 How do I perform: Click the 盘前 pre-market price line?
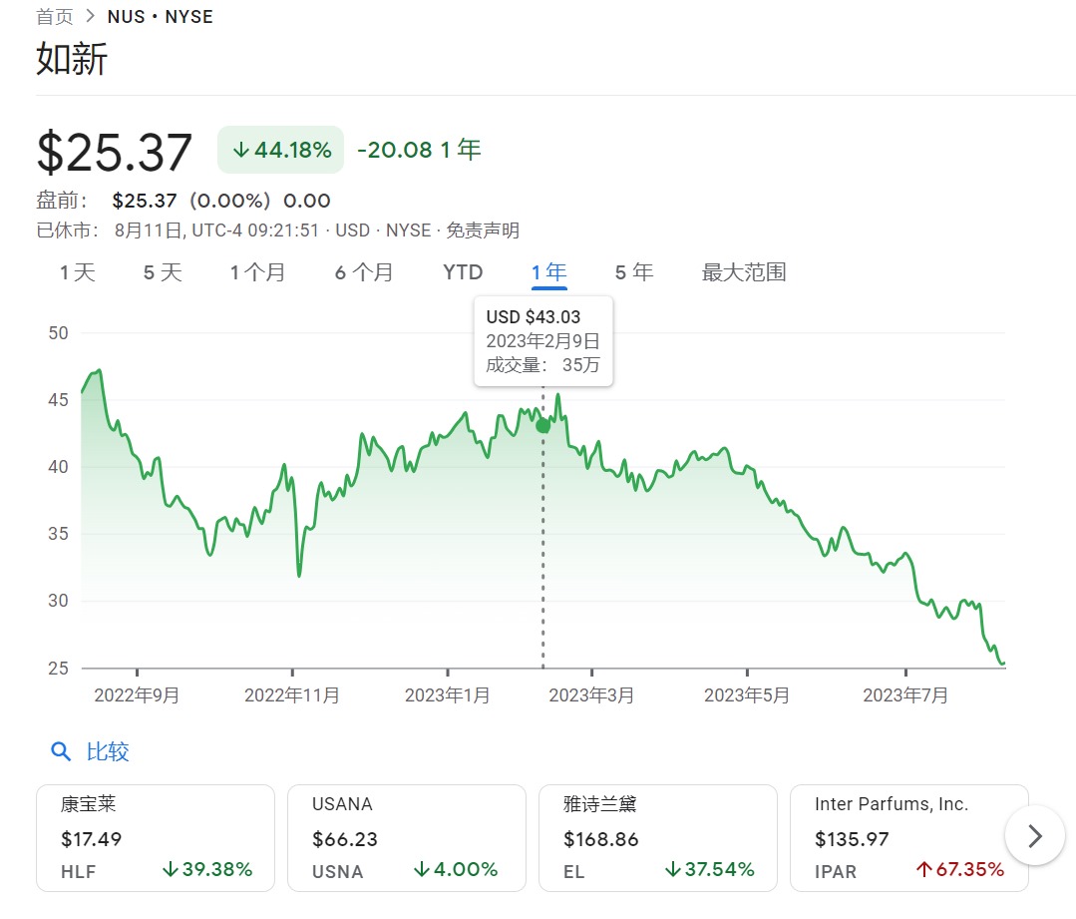pyautogui.click(x=183, y=201)
